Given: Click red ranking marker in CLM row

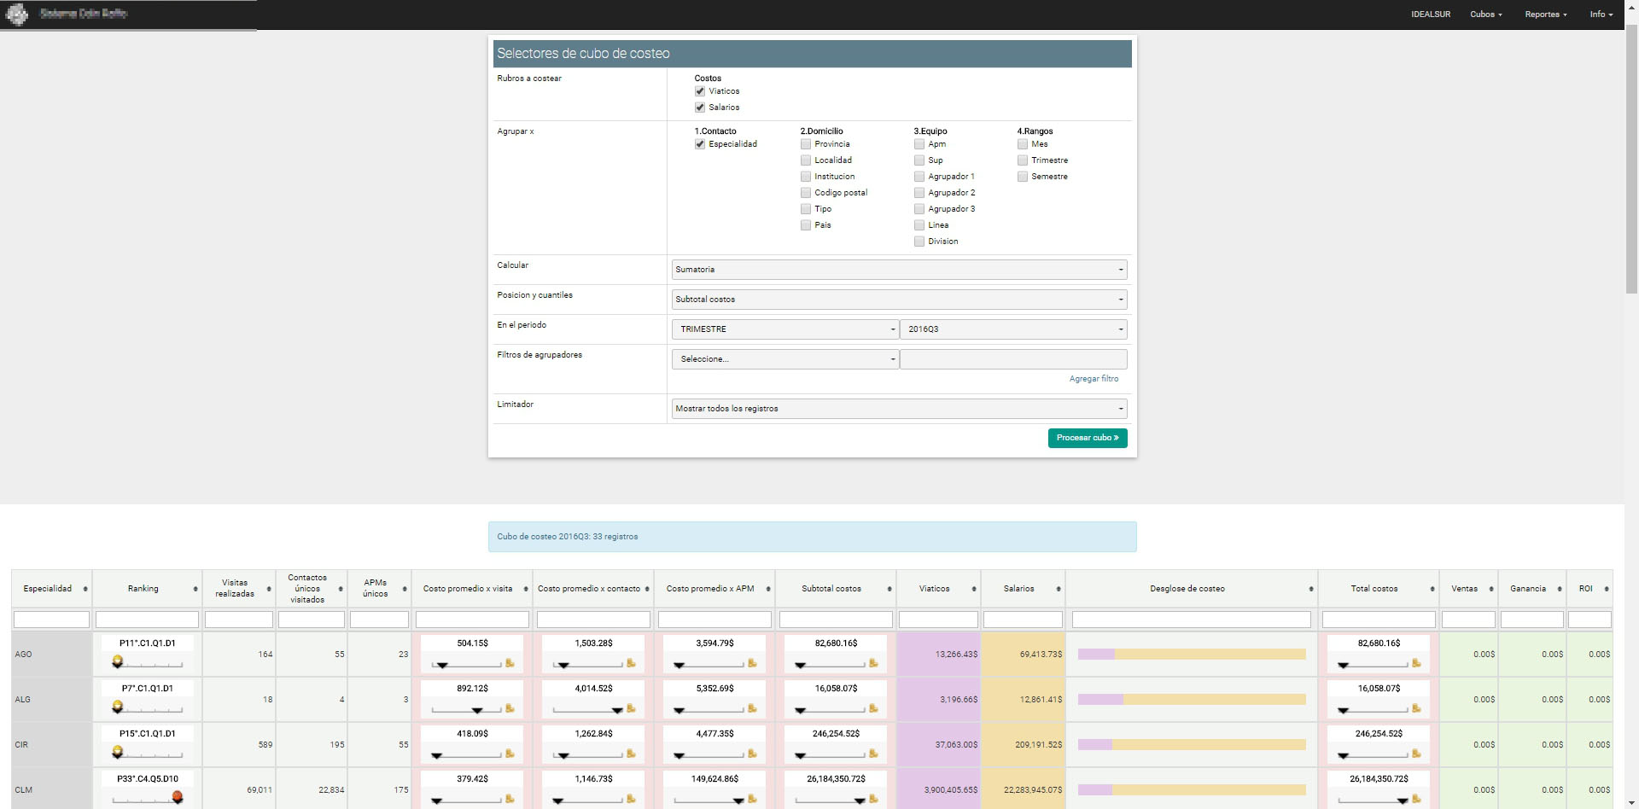Looking at the screenshot, I should point(178,797).
